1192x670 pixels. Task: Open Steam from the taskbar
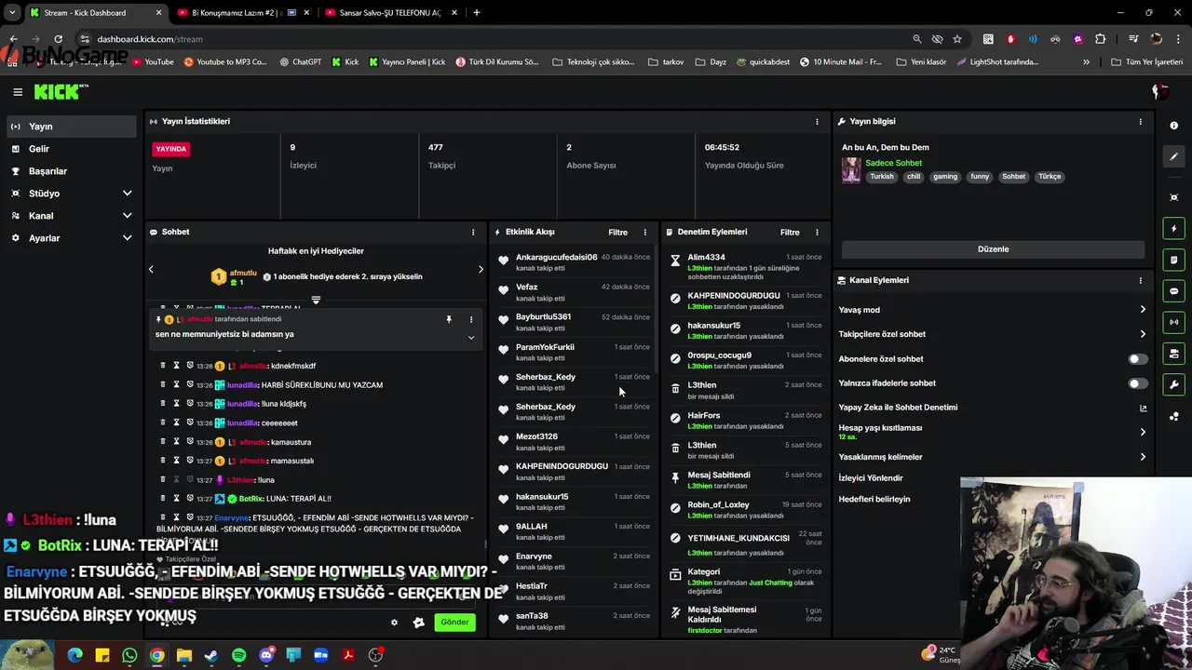tap(211, 655)
